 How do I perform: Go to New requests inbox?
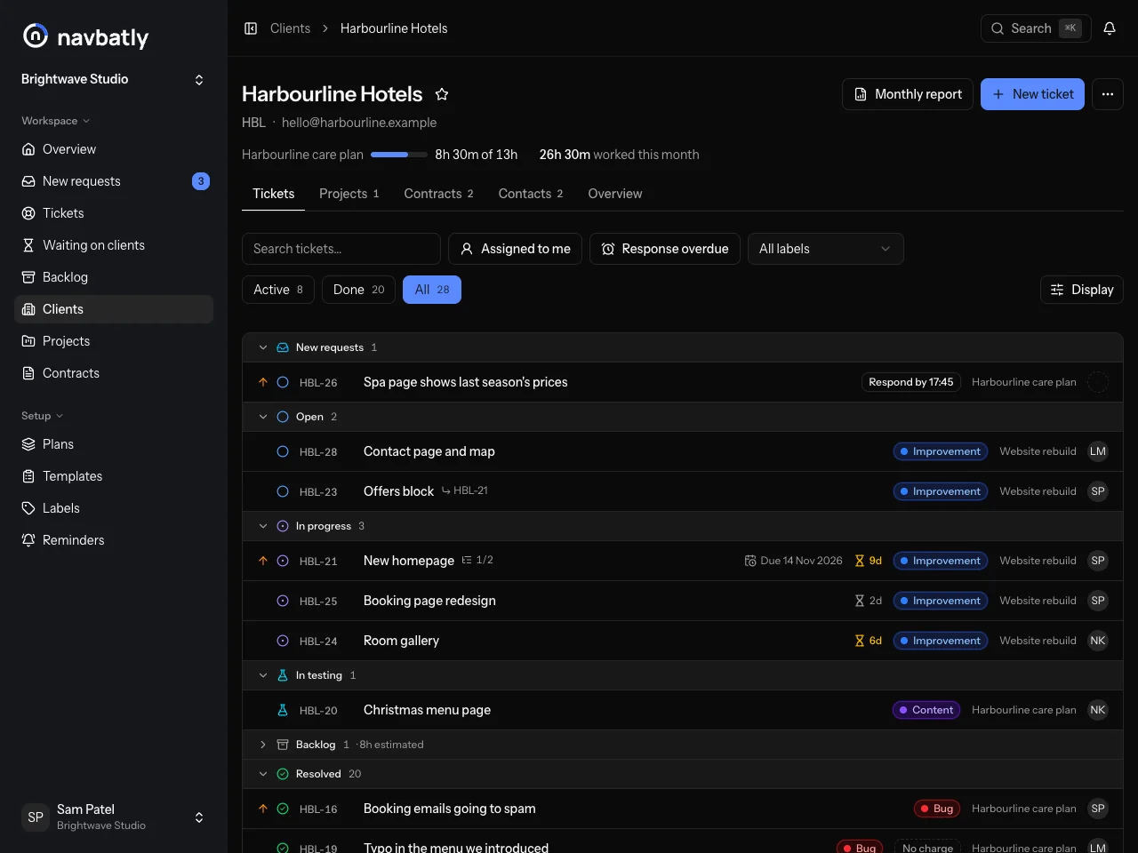114,181
